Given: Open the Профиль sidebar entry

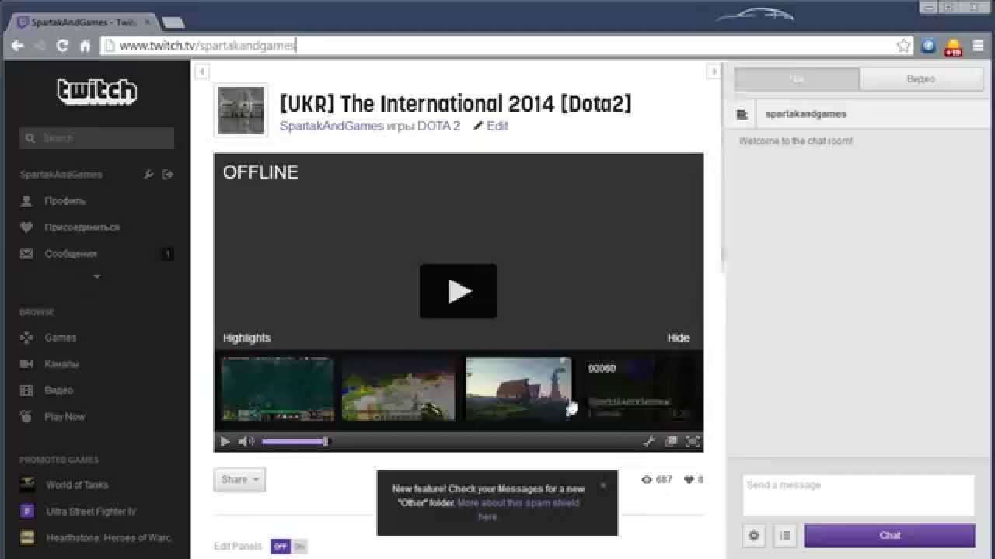Looking at the screenshot, I should click(65, 201).
